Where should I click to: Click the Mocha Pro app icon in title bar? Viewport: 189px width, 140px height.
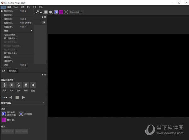coord(2,3)
